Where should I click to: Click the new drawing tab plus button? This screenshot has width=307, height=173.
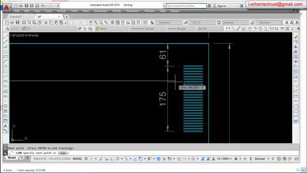(x=67, y=17)
